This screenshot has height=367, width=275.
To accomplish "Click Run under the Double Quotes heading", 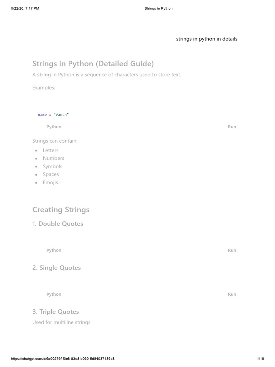I will tap(232, 250).
